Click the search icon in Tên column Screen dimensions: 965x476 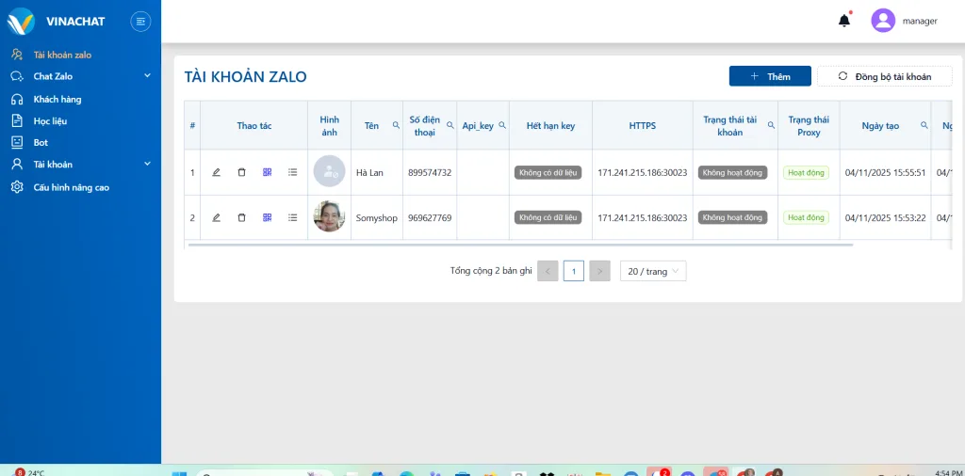(396, 125)
